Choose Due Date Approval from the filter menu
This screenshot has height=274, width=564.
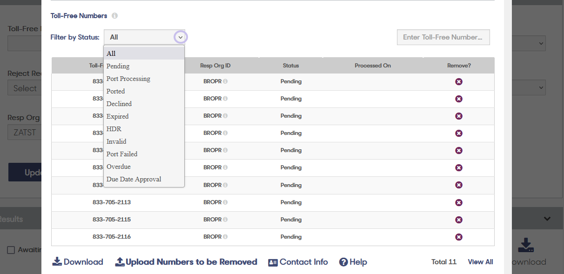point(134,179)
